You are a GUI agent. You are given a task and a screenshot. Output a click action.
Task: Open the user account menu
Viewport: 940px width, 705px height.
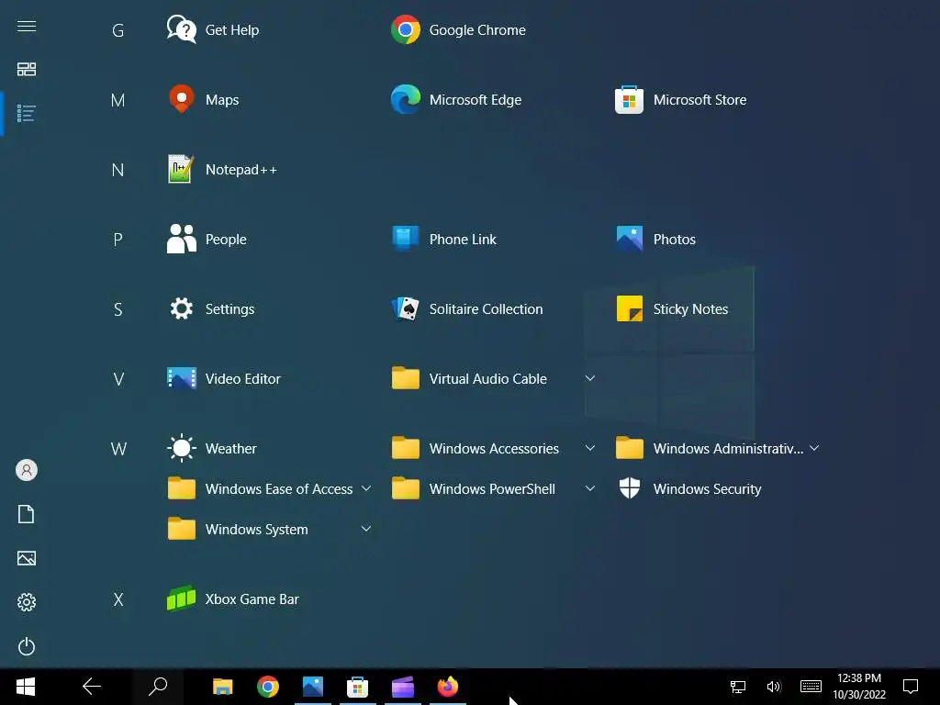[x=27, y=470]
